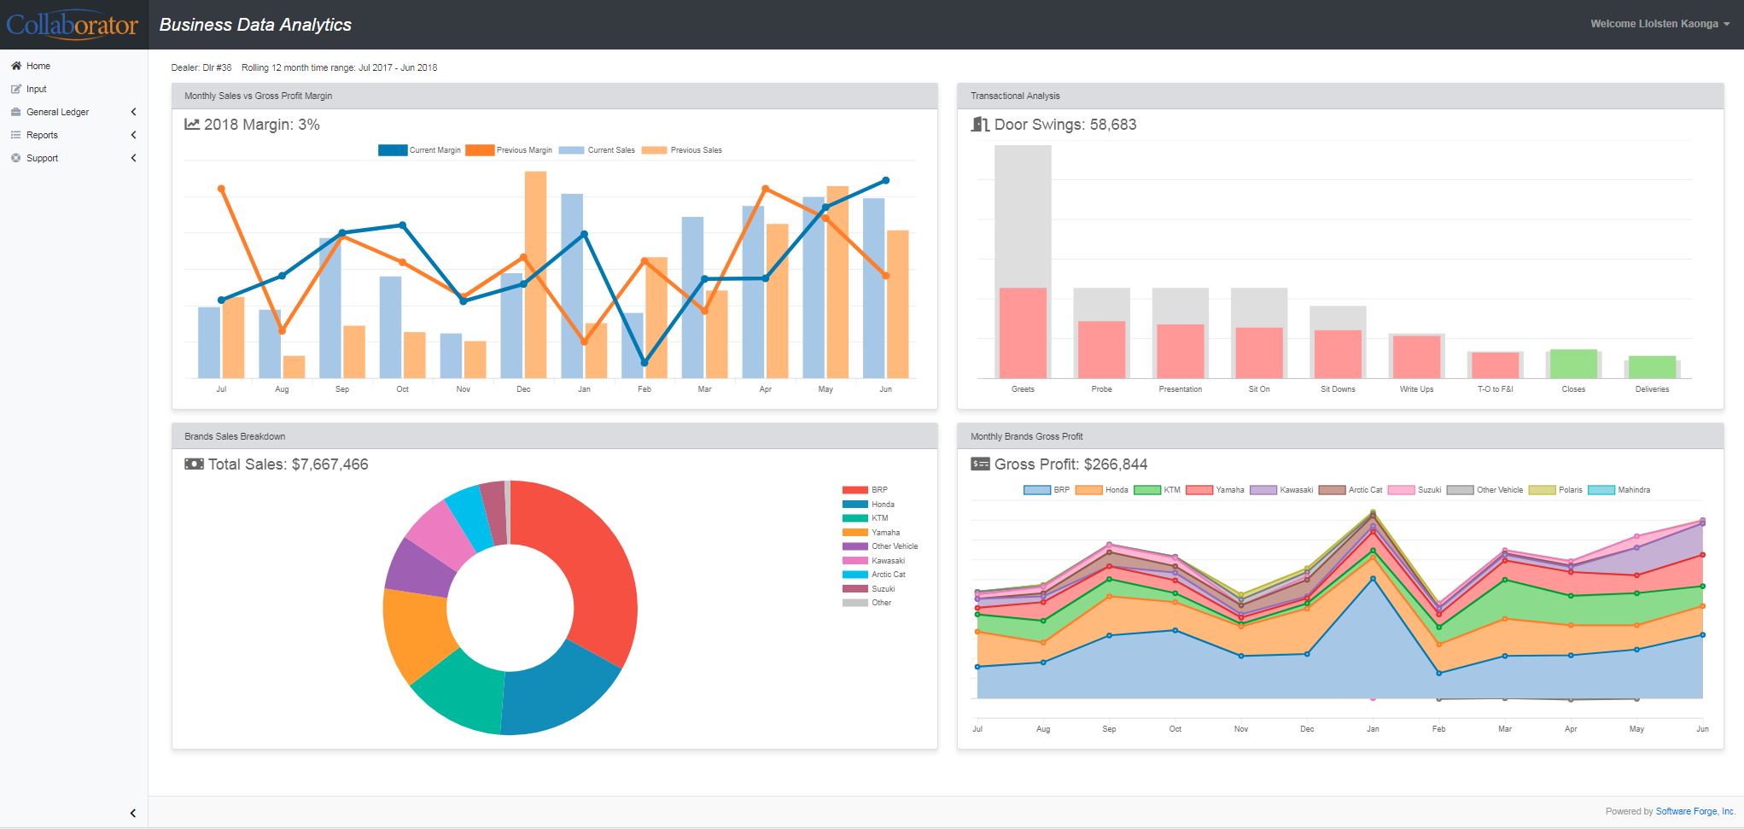Toggle Previous Margin legend series

[509, 150]
